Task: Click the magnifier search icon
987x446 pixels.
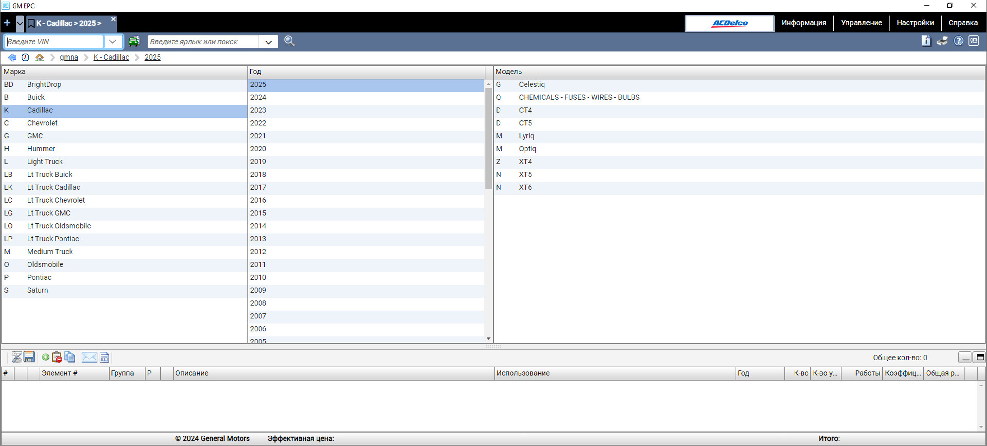Action: click(x=289, y=41)
